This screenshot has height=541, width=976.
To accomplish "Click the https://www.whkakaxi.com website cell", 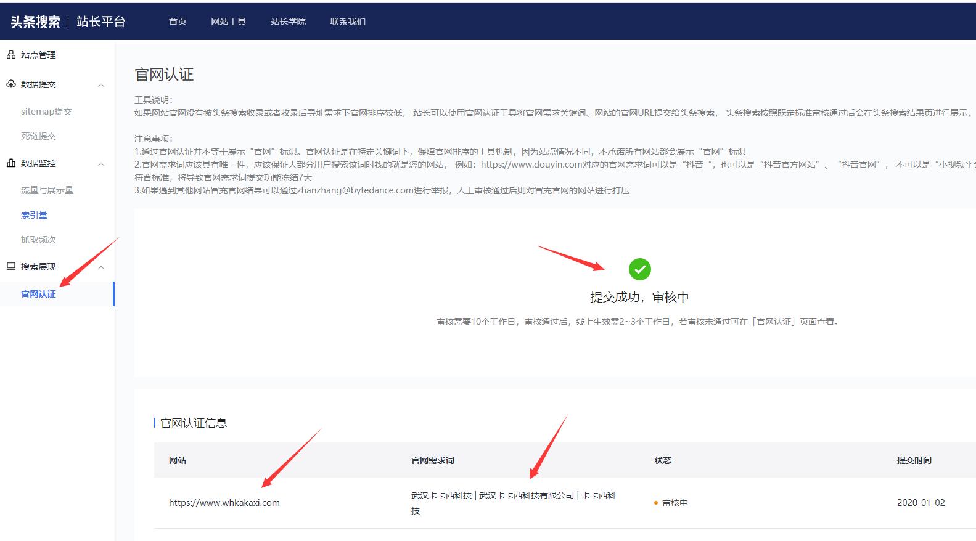I will (224, 503).
